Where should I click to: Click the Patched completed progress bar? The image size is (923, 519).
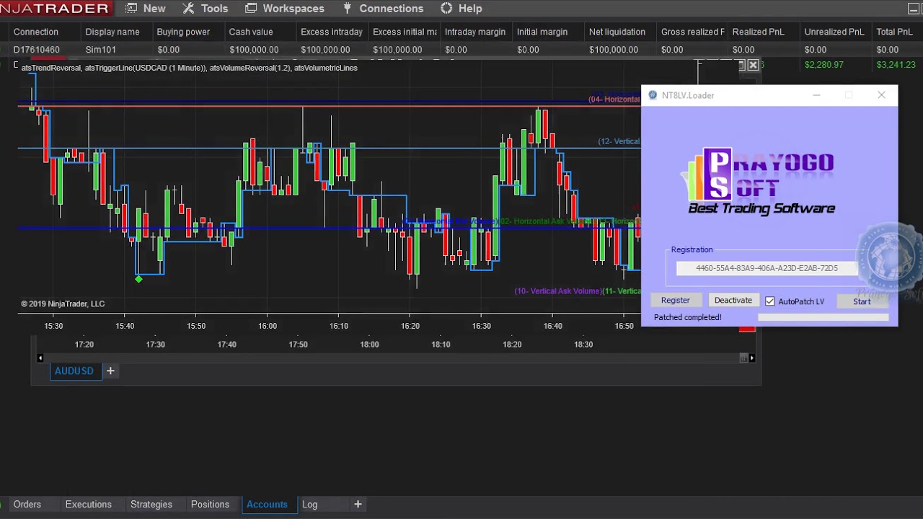[823, 317]
